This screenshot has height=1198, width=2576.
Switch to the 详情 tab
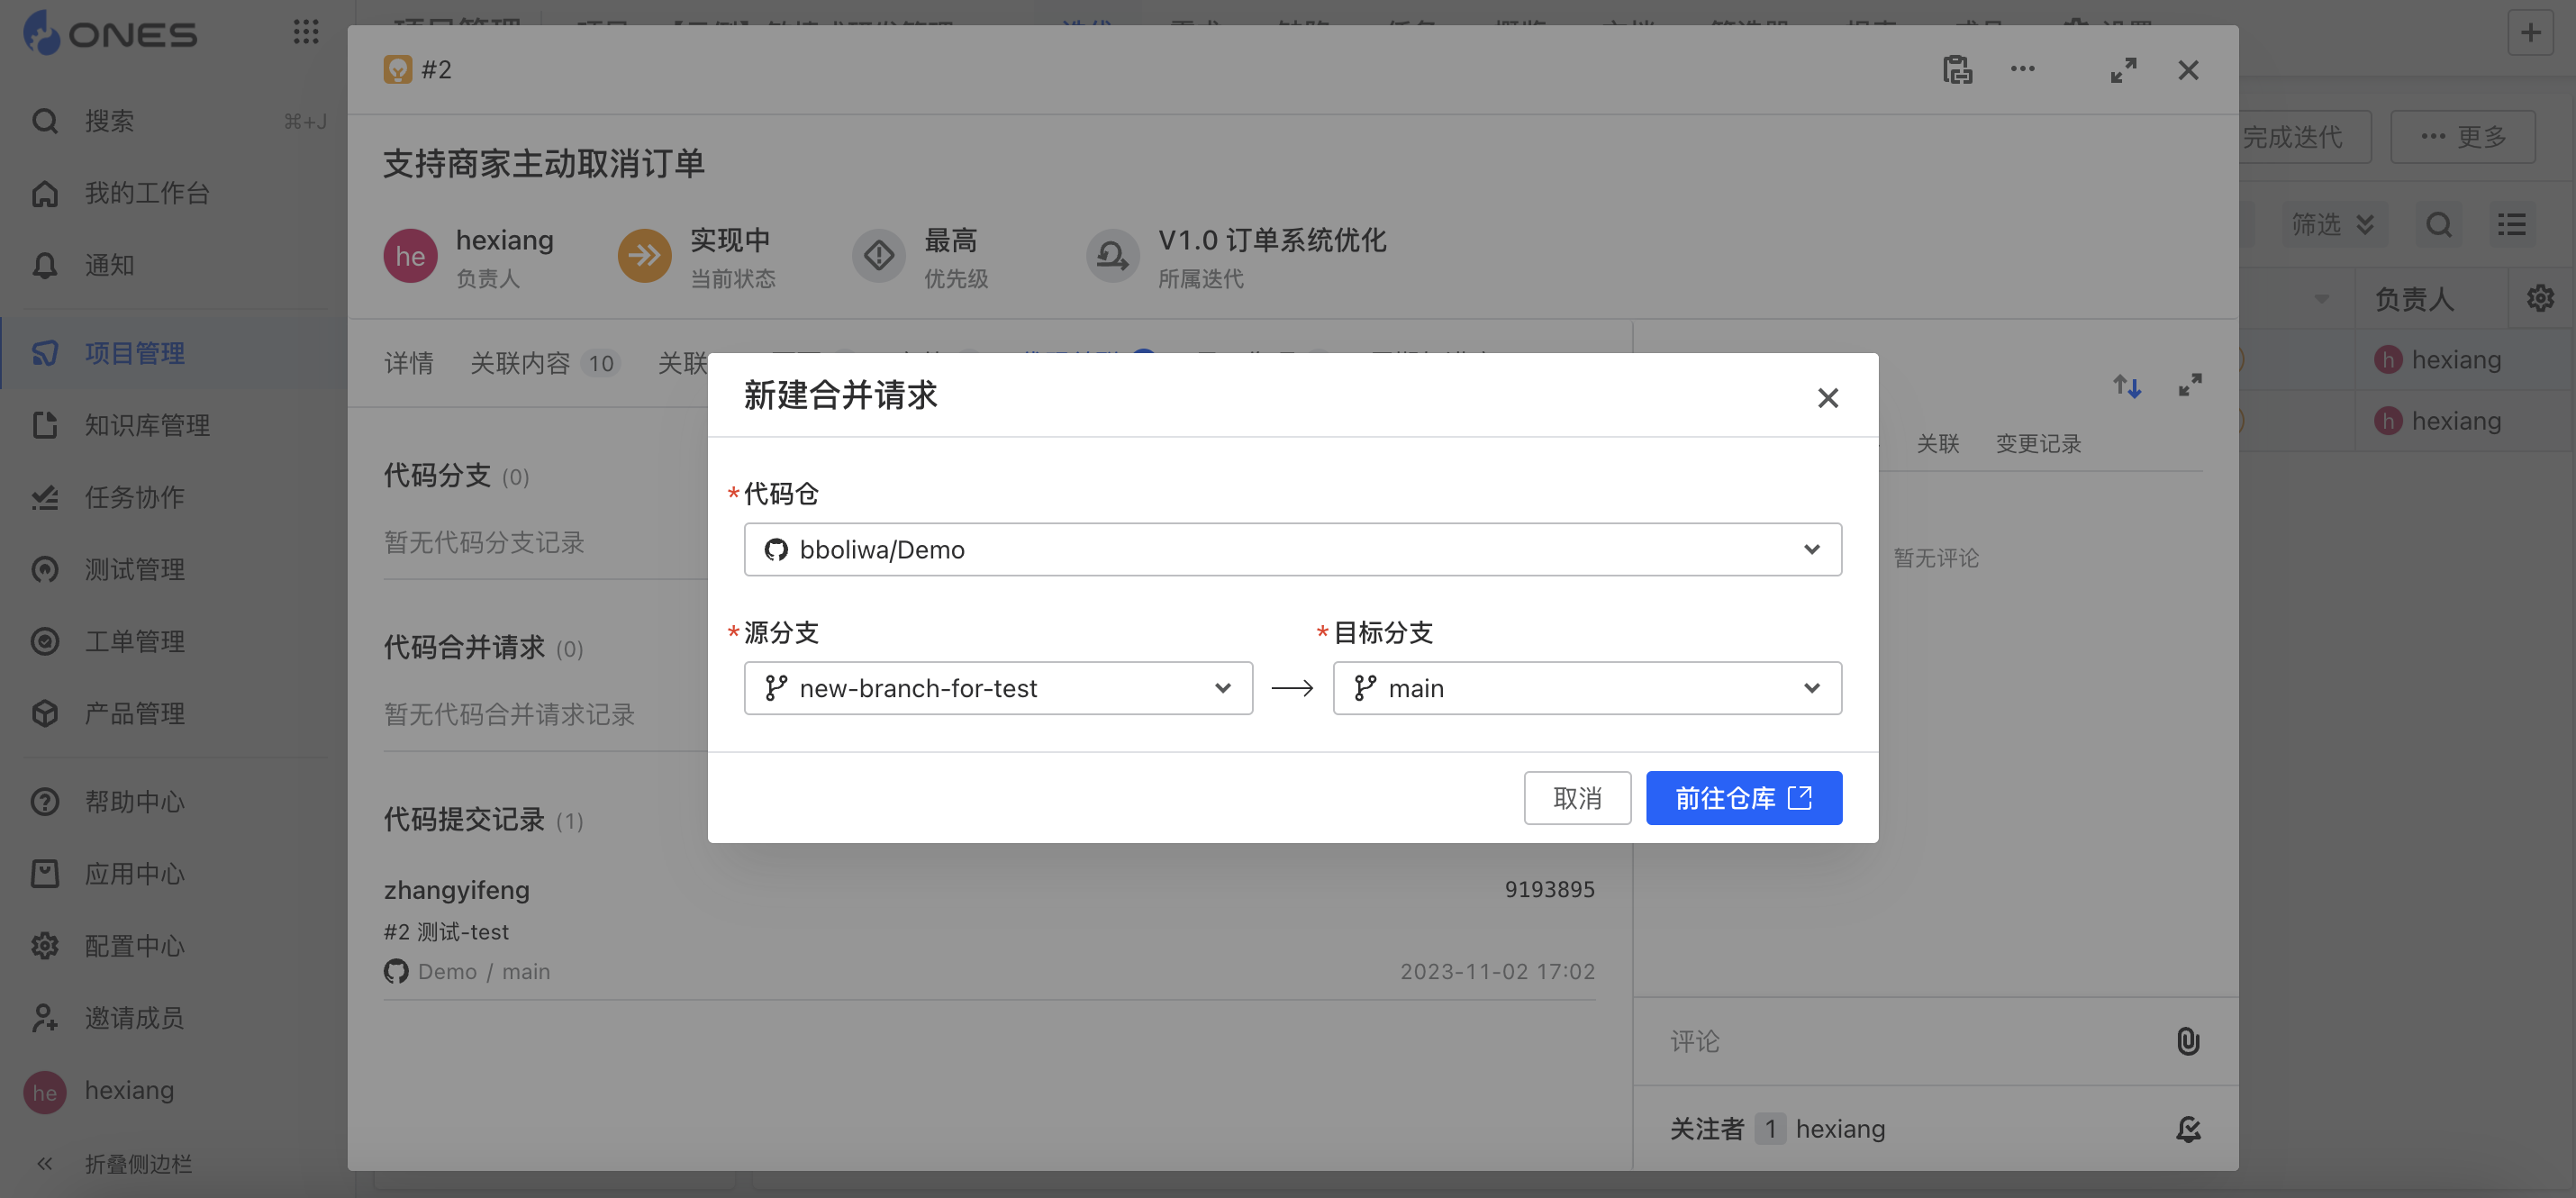(408, 363)
